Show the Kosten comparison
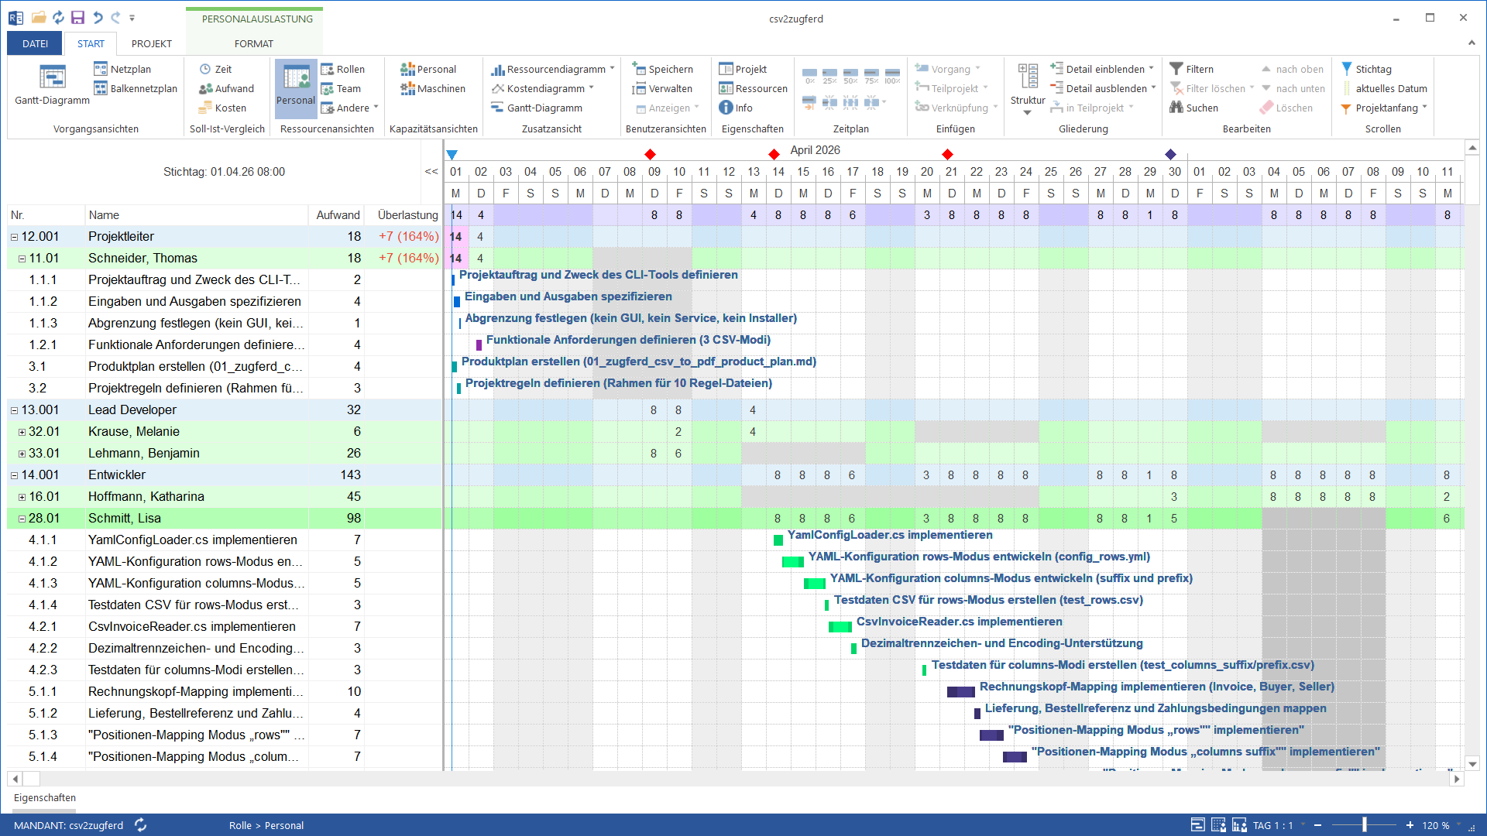This screenshot has width=1487, height=836. point(222,108)
